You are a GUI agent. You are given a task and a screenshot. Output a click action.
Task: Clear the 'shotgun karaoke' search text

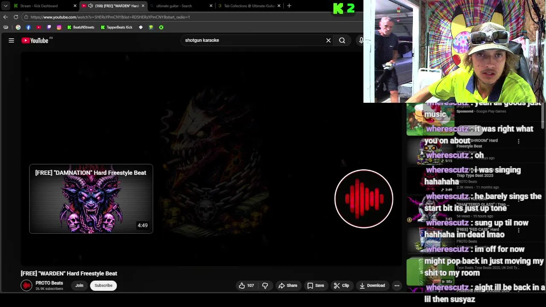pos(328,41)
